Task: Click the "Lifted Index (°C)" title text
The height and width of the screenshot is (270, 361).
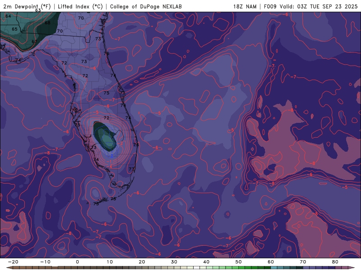Action: click(x=80, y=6)
